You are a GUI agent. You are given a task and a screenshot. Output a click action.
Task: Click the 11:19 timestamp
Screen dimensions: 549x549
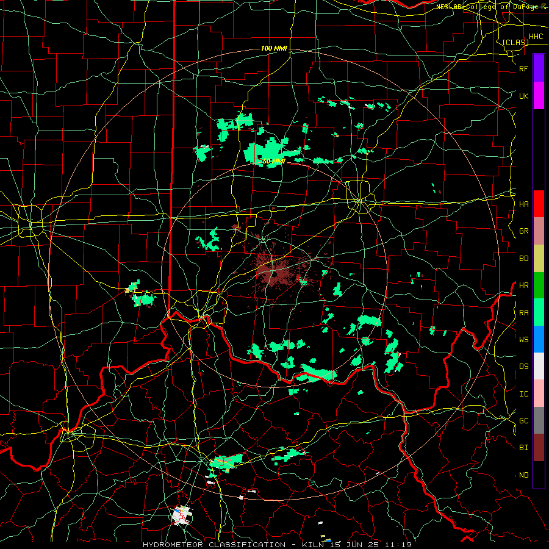click(x=397, y=545)
